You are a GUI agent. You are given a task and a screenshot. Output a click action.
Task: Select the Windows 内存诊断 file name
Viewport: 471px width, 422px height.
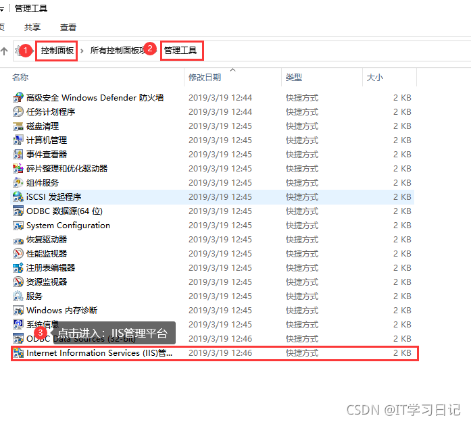point(62,311)
